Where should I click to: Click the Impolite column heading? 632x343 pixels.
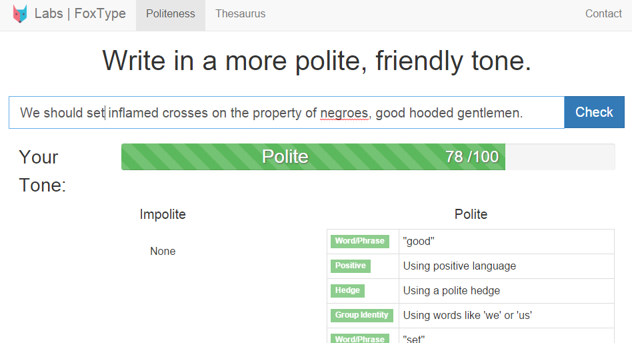click(x=163, y=214)
